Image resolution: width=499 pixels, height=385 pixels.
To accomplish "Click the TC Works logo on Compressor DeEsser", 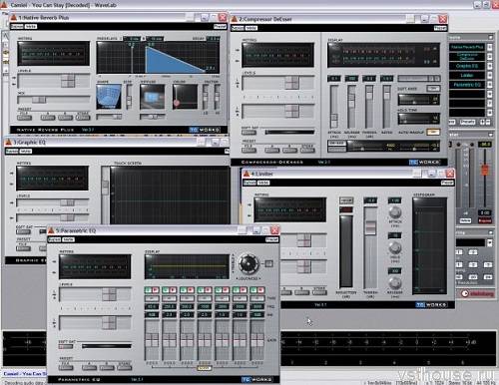I will (x=425, y=163).
